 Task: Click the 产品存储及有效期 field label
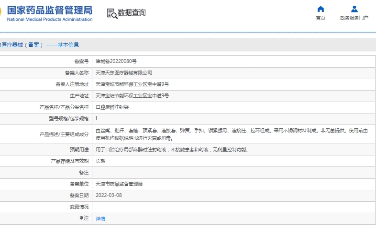click(x=70, y=161)
